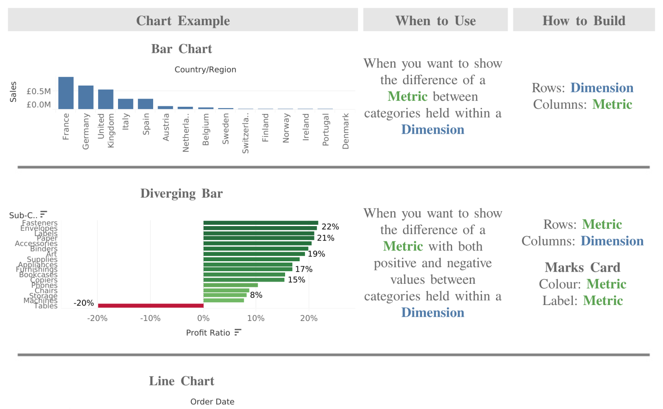The width and height of the screenshot is (663, 409).
Task: Click the United Kingdom sales bar
Action: click(106, 99)
